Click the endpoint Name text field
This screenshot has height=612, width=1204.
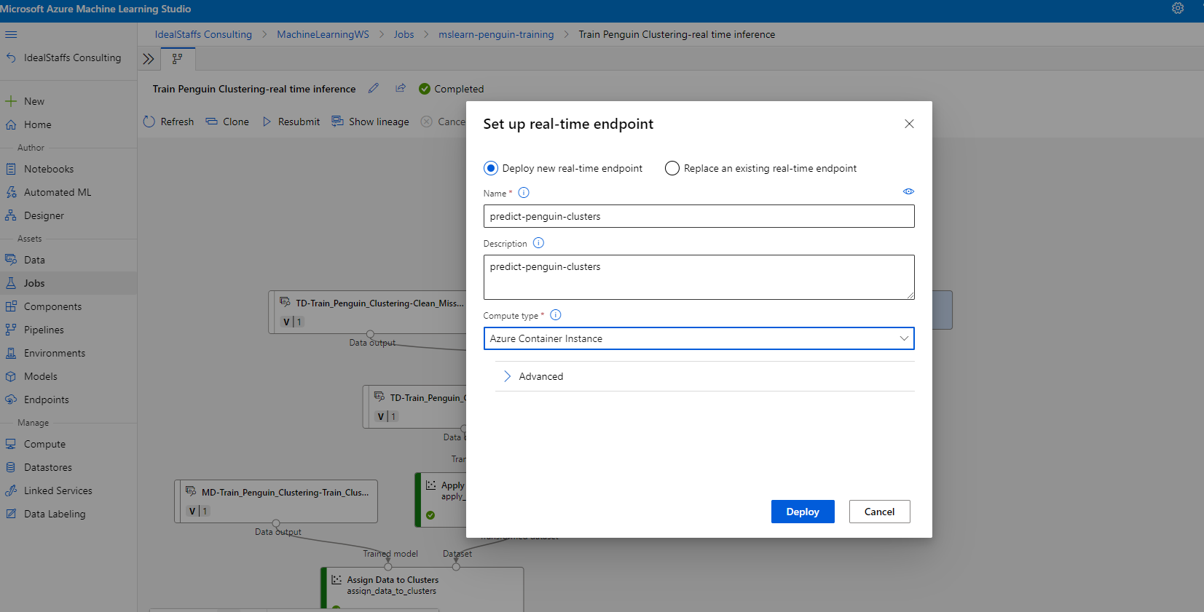(x=699, y=216)
